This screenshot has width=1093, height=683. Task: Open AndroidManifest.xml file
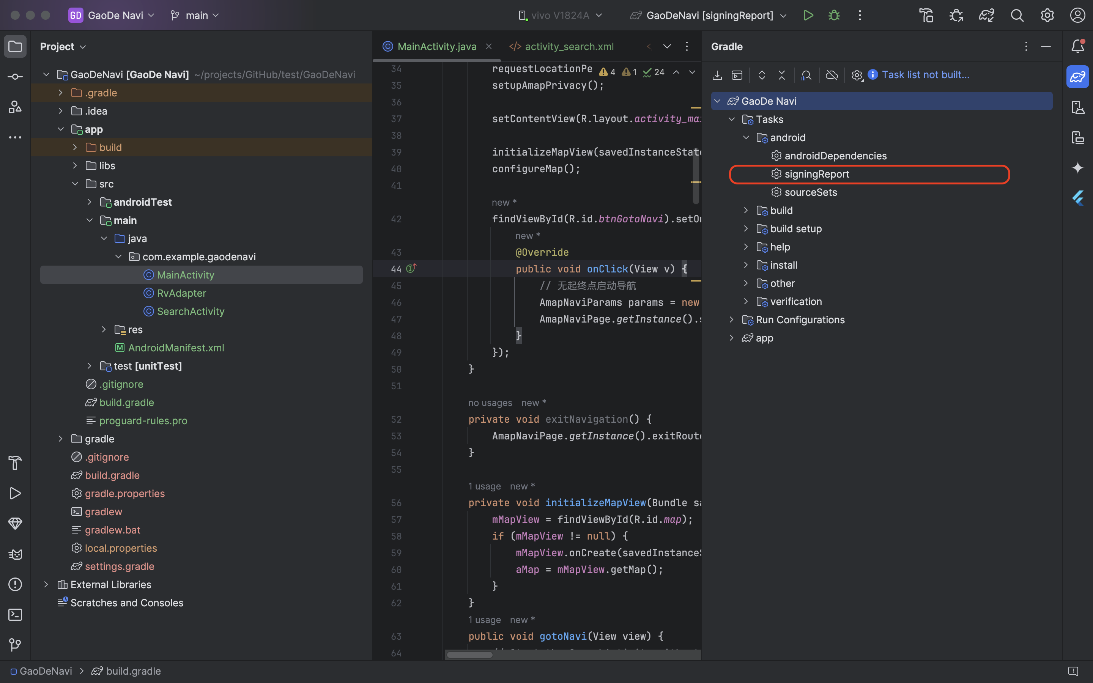click(176, 347)
